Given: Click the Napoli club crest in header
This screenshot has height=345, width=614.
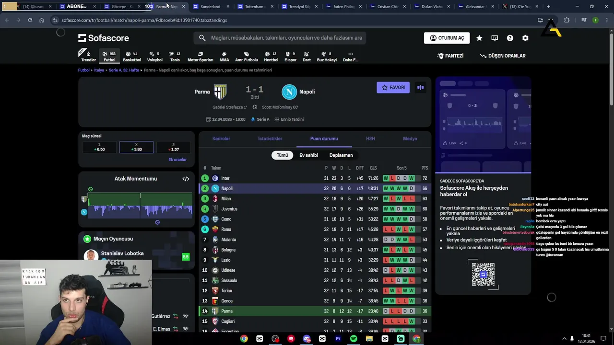Looking at the screenshot, I should tap(289, 92).
